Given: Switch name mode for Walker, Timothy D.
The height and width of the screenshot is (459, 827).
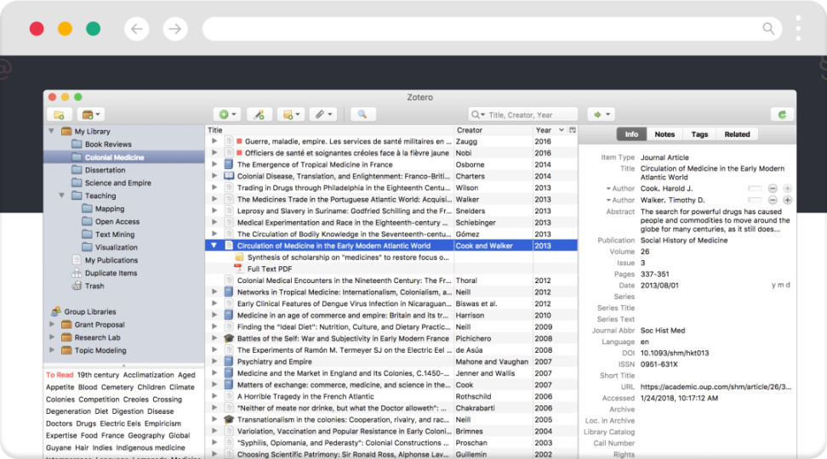Looking at the screenshot, I should 755,200.
